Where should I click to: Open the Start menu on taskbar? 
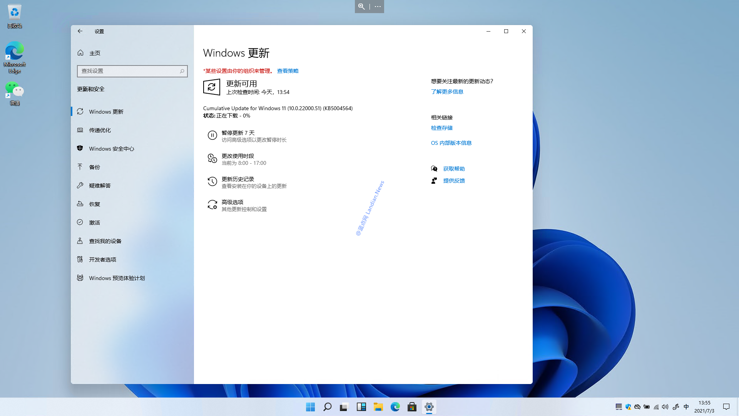[310, 407]
